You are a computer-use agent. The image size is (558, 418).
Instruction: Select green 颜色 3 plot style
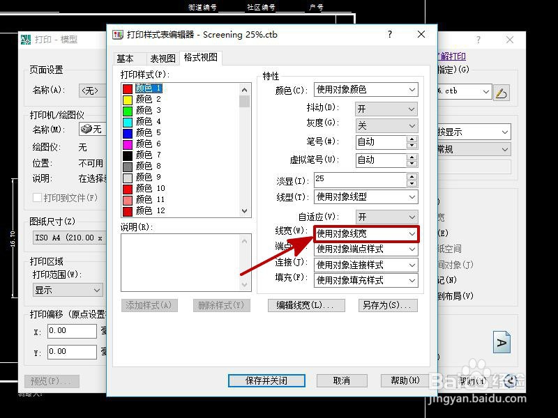click(x=142, y=110)
